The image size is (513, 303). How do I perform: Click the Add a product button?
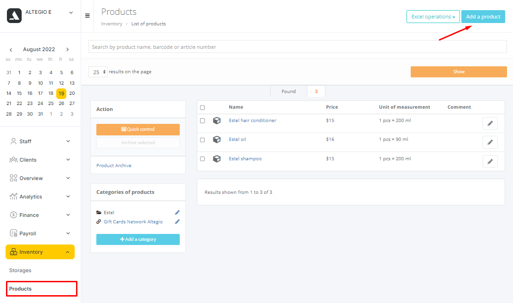click(483, 17)
